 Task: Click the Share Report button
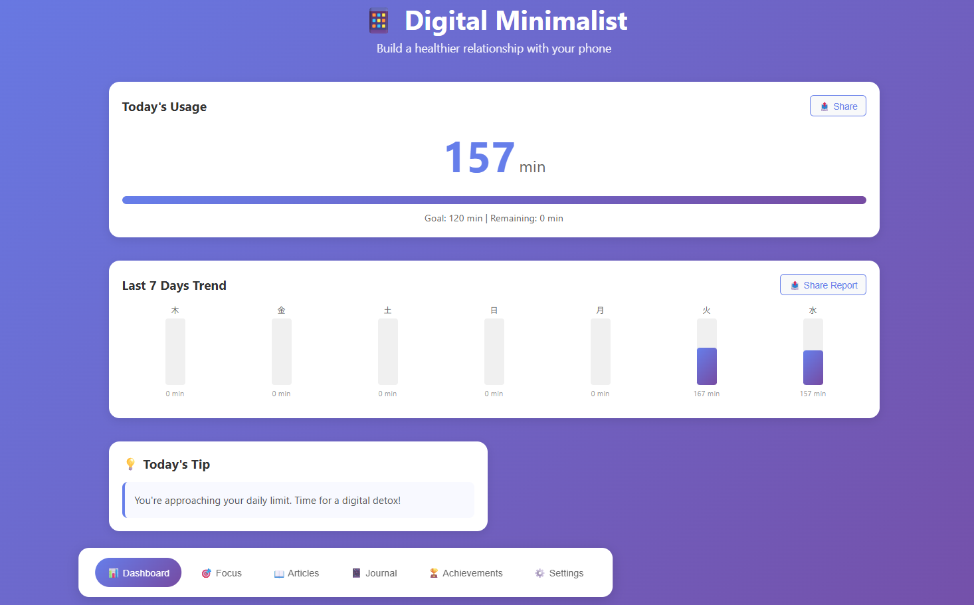(823, 285)
